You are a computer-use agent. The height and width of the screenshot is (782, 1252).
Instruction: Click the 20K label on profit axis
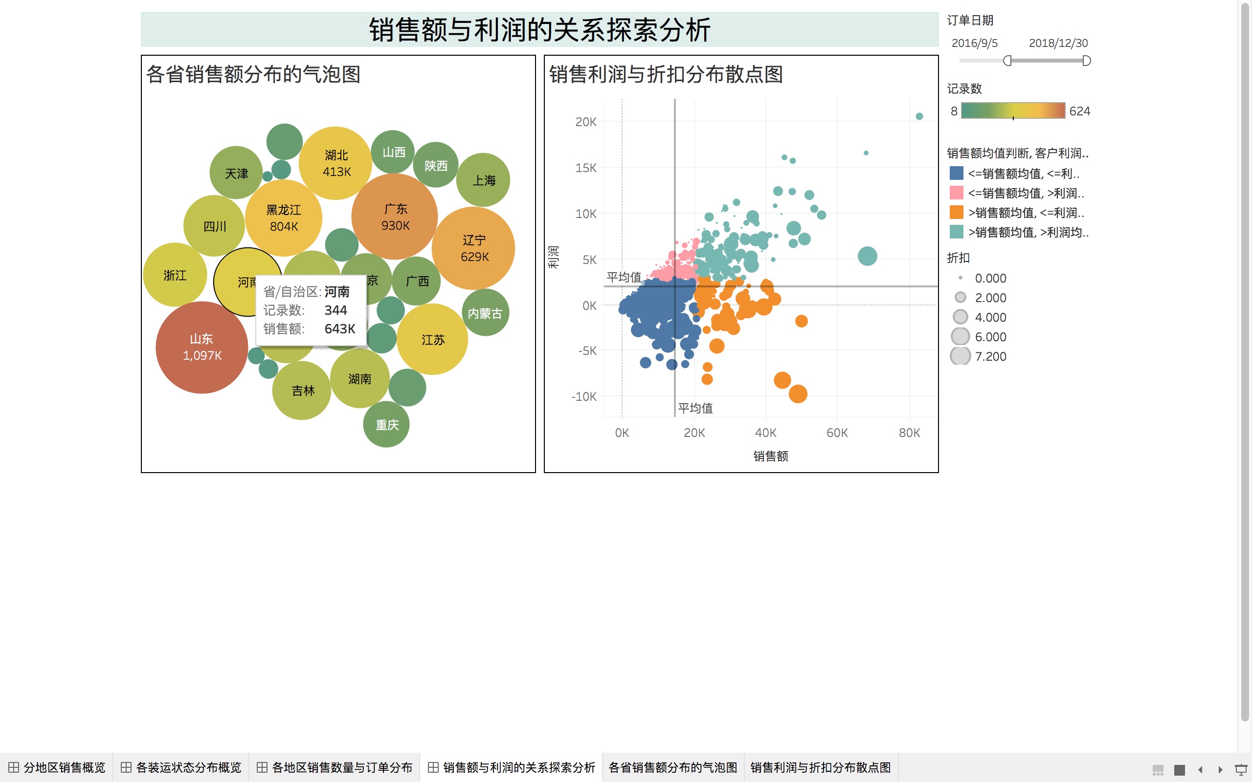(585, 122)
